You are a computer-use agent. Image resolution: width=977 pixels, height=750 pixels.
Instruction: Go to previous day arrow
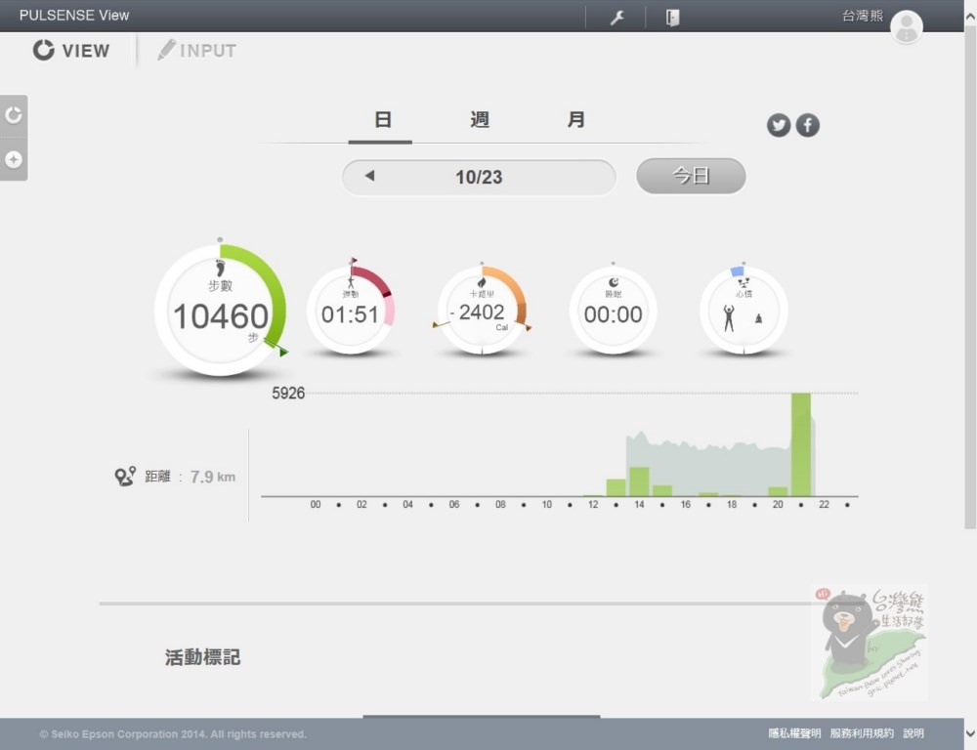[x=369, y=176]
